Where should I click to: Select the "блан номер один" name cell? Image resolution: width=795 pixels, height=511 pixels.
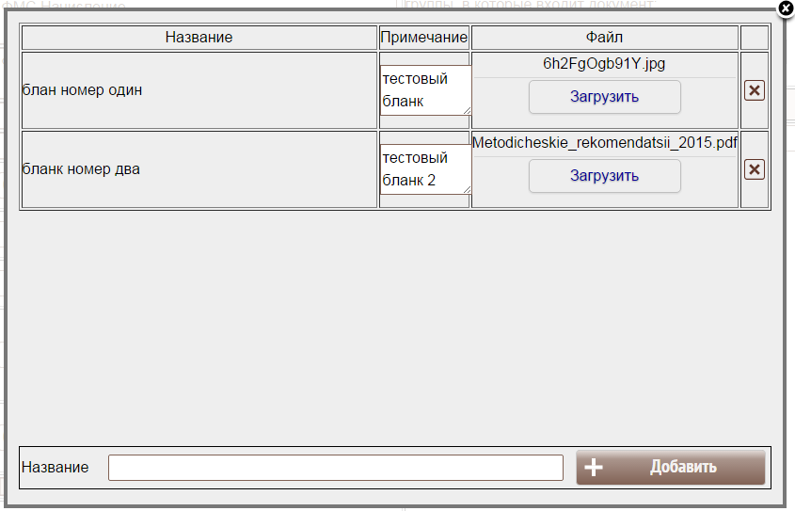click(x=83, y=90)
